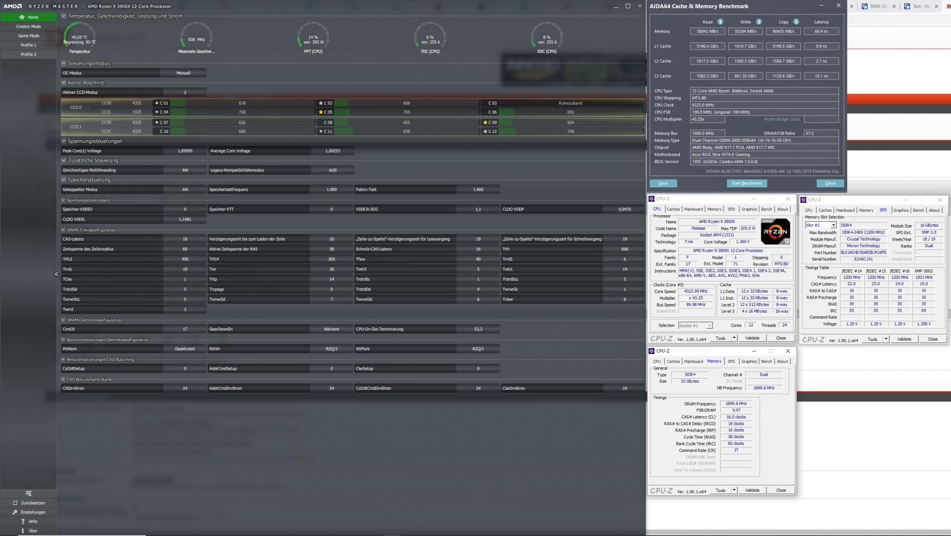Collapse the sidebar with the double-chevron icon
Image resolution: width=951 pixels, height=536 pixels.
(x=57, y=274)
